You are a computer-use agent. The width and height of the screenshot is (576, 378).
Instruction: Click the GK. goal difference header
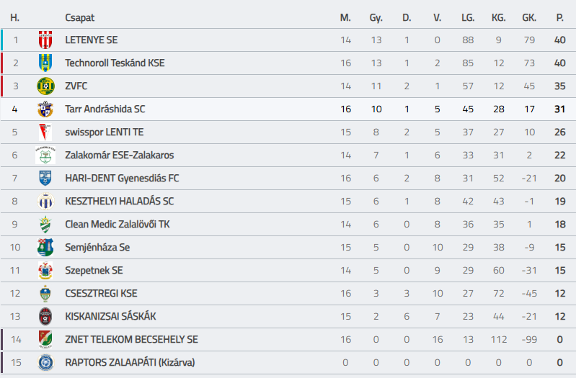click(528, 17)
